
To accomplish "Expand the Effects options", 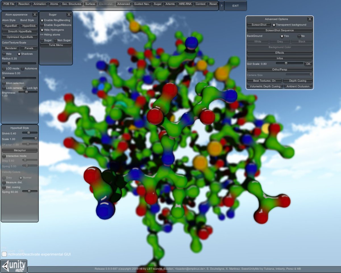I will pyautogui.click(x=279, y=53).
